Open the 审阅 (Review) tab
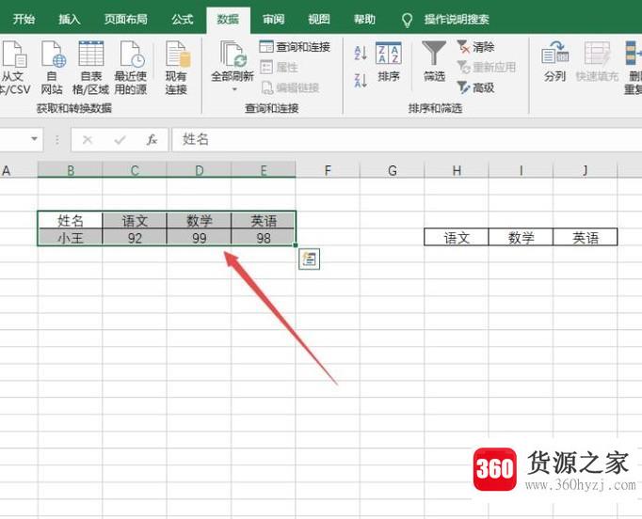This screenshot has width=642, height=519. coord(274,19)
